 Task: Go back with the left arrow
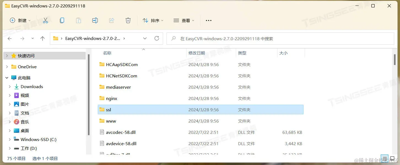[10, 39]
